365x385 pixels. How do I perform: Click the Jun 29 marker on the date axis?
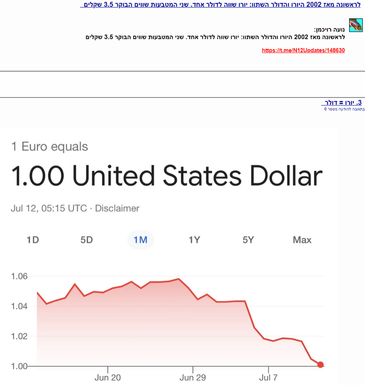point(193,377)
